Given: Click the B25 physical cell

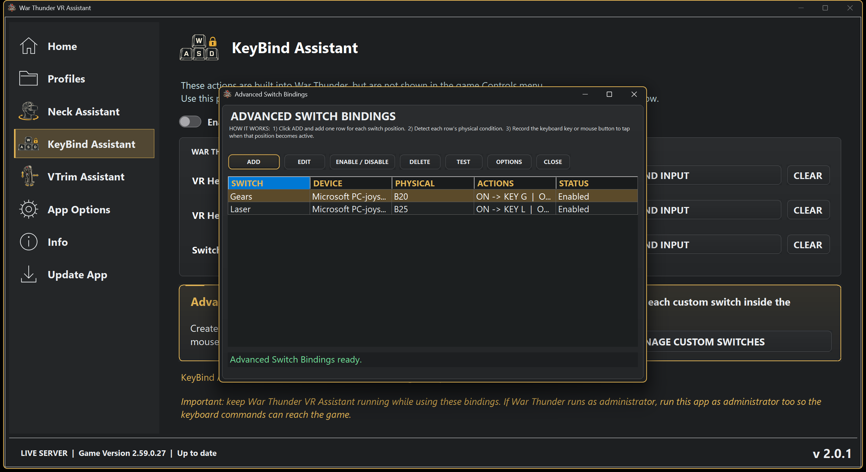Looking at the screenshot, I should (433, 209).
